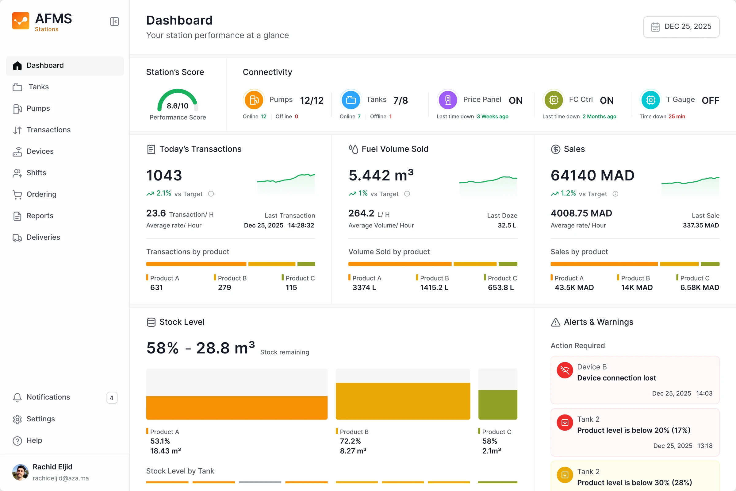Open the Tanks page in sidebar

tap(39, 87)
